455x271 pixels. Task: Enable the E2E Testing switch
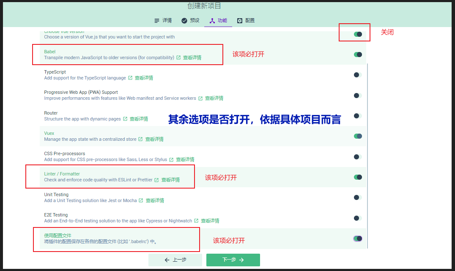[x=358, y=218]
